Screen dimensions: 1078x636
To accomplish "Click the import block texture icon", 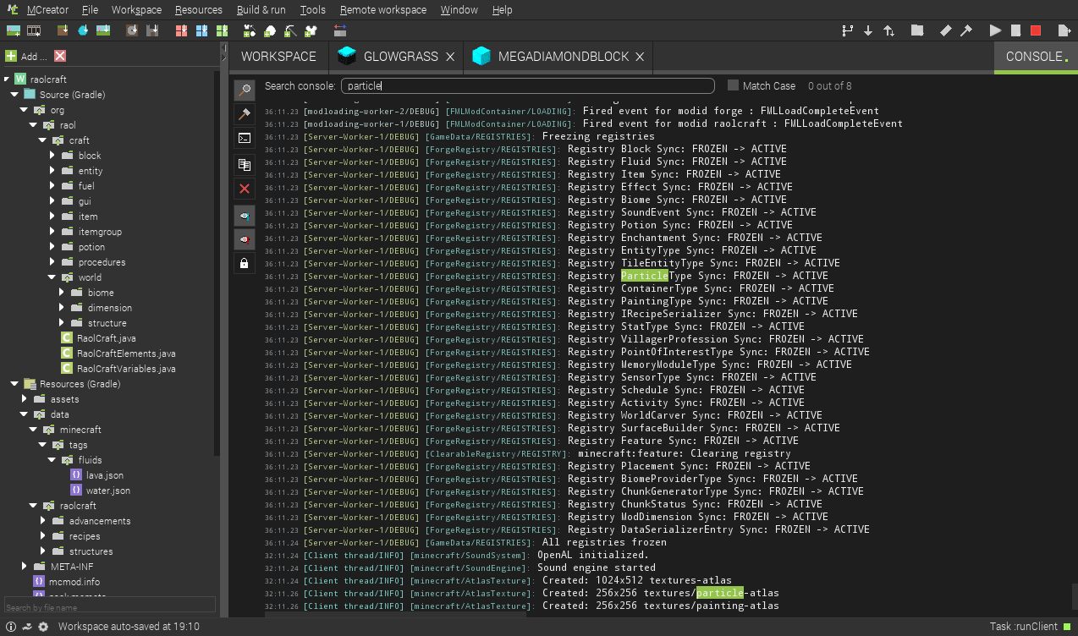I will 63,30.
